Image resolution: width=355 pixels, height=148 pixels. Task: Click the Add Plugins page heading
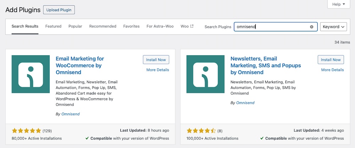[x=23, y=10]
